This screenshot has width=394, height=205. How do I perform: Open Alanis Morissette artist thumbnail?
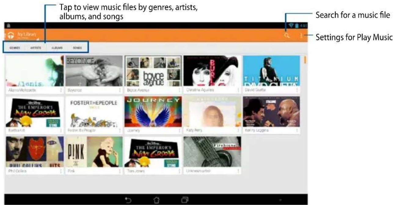(35, 71)
